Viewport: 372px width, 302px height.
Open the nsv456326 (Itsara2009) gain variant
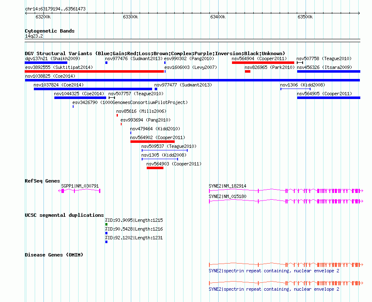click(324, 67)
